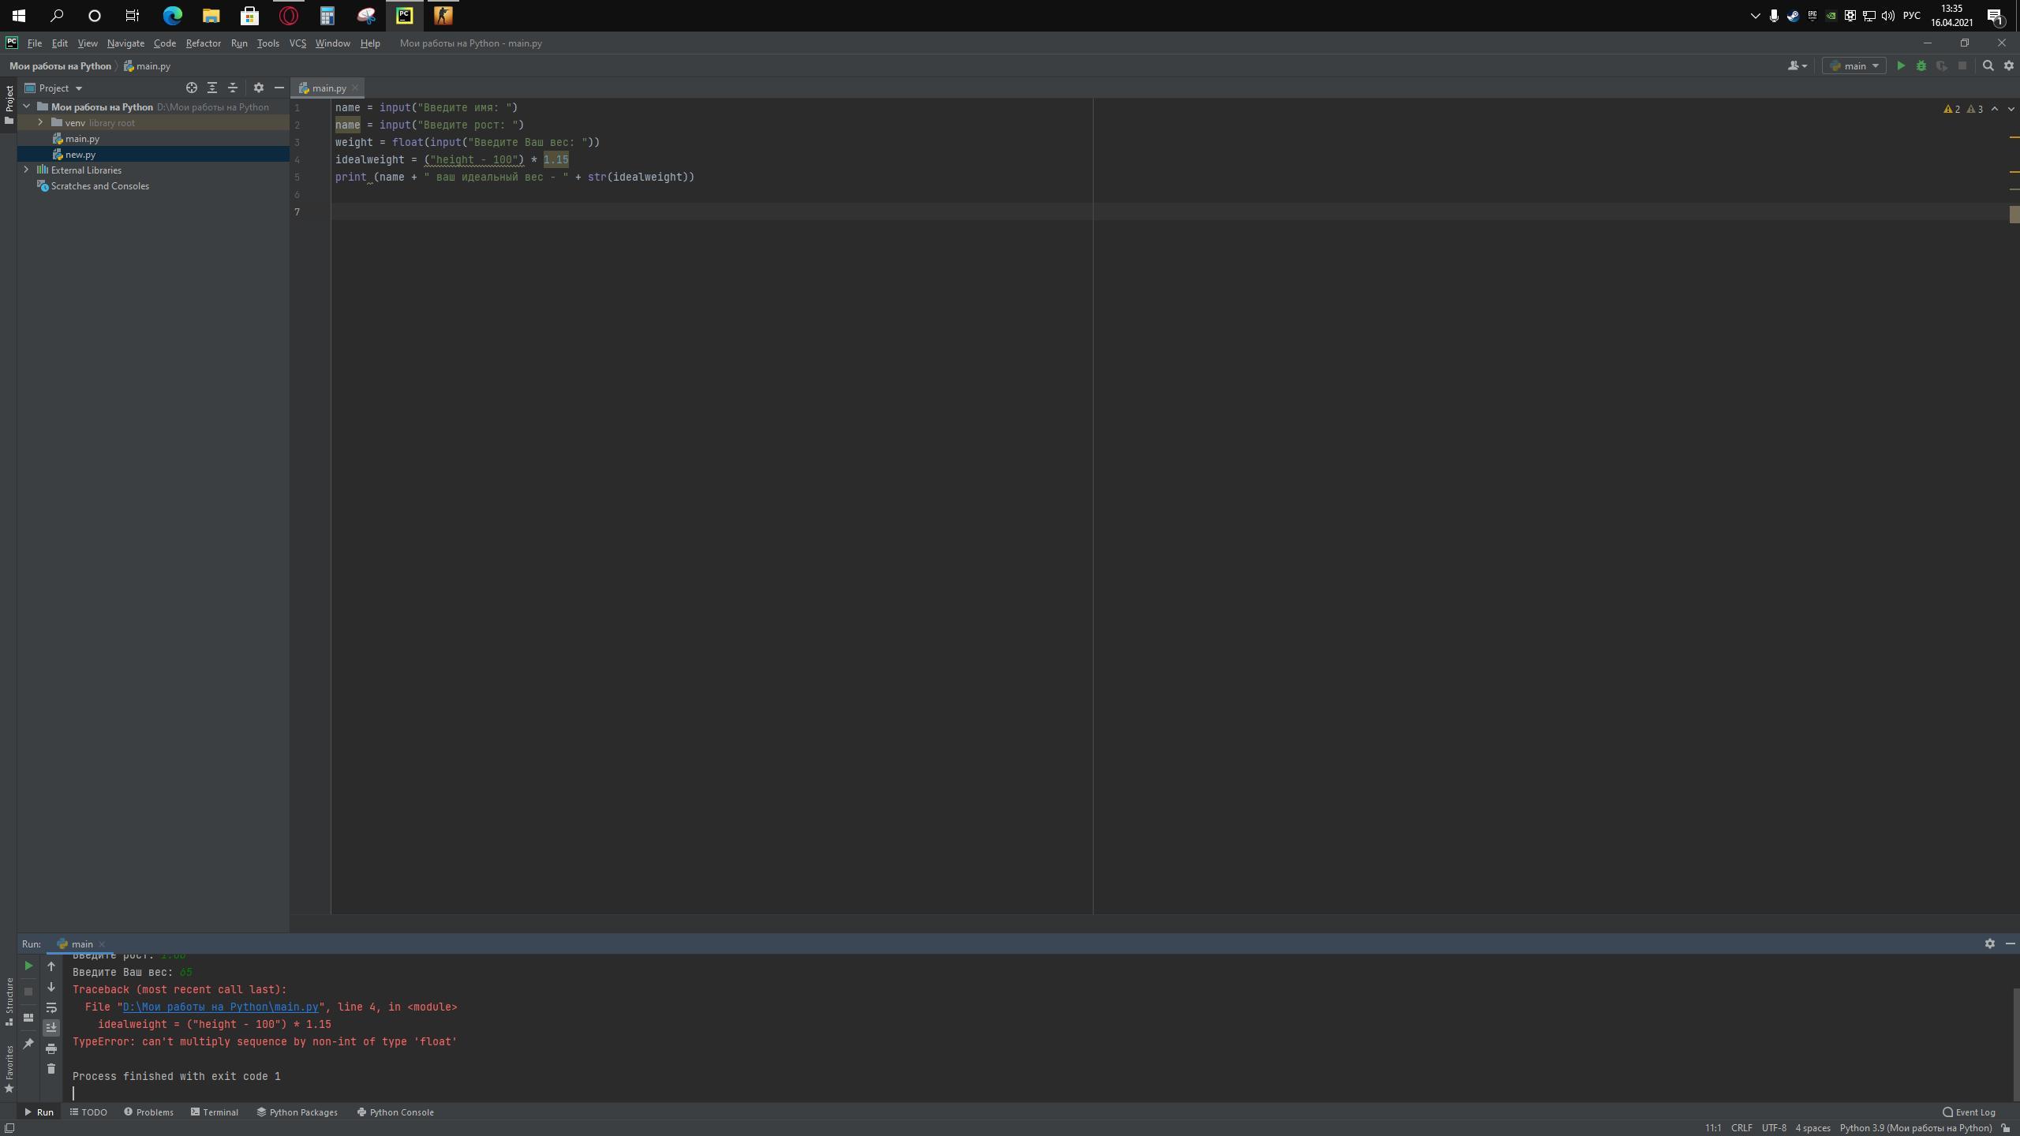Toggle soft-wrap in the Run console
This screenshot has width=2020, height=1136.
click(51, 1007)
